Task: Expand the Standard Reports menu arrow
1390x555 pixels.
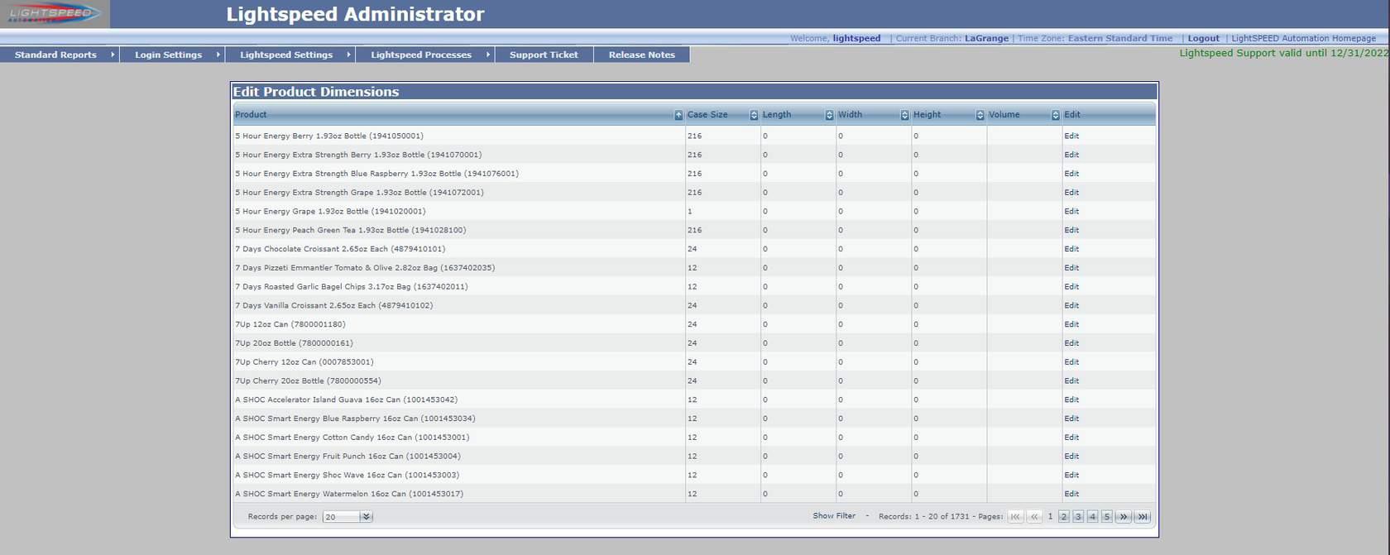Action: 112,55
